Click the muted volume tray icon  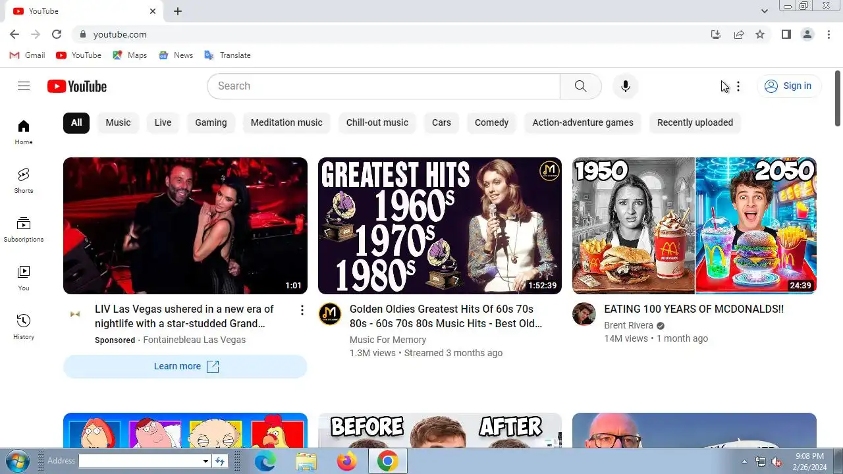776,461
